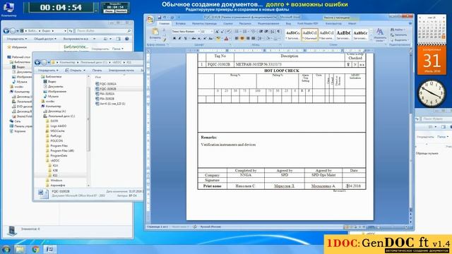Click the Find button in Editing group
Viewport: 452px width, 254px height.
pos(397,30)
